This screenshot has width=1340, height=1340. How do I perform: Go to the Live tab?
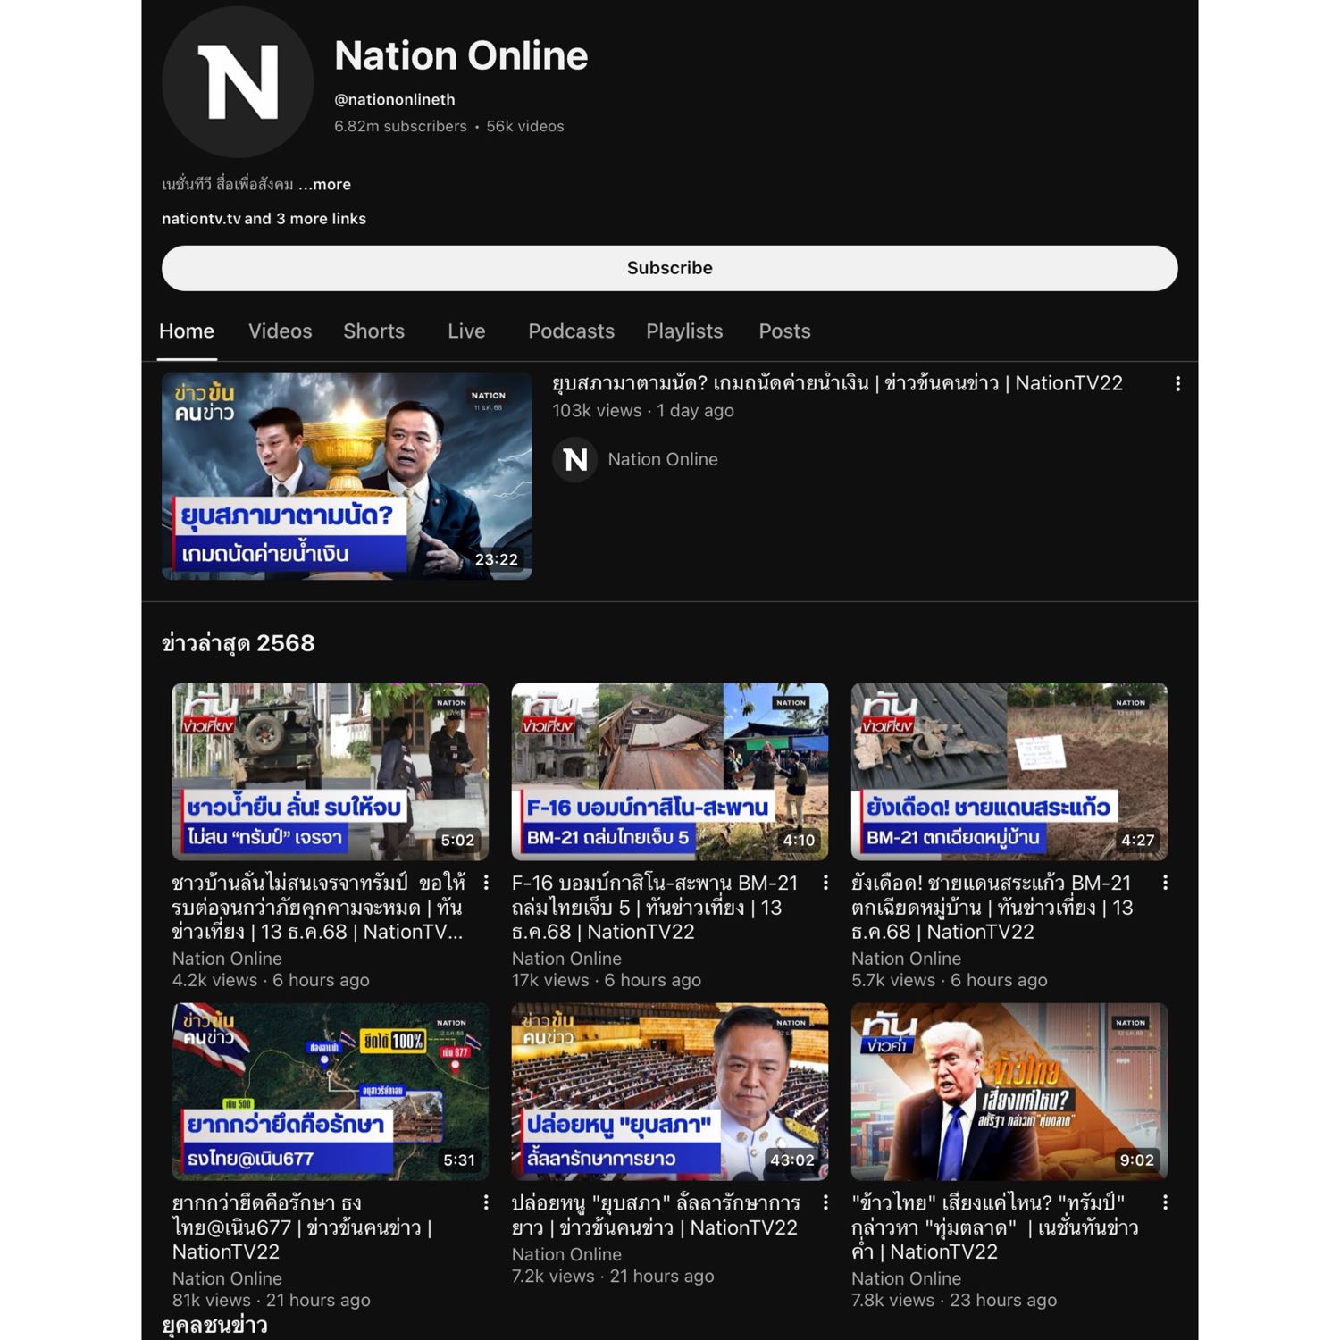coord(466,331)
